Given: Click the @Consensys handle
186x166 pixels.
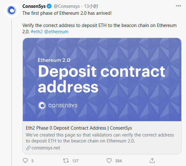Looking at the screenshot, I should 67,6.
